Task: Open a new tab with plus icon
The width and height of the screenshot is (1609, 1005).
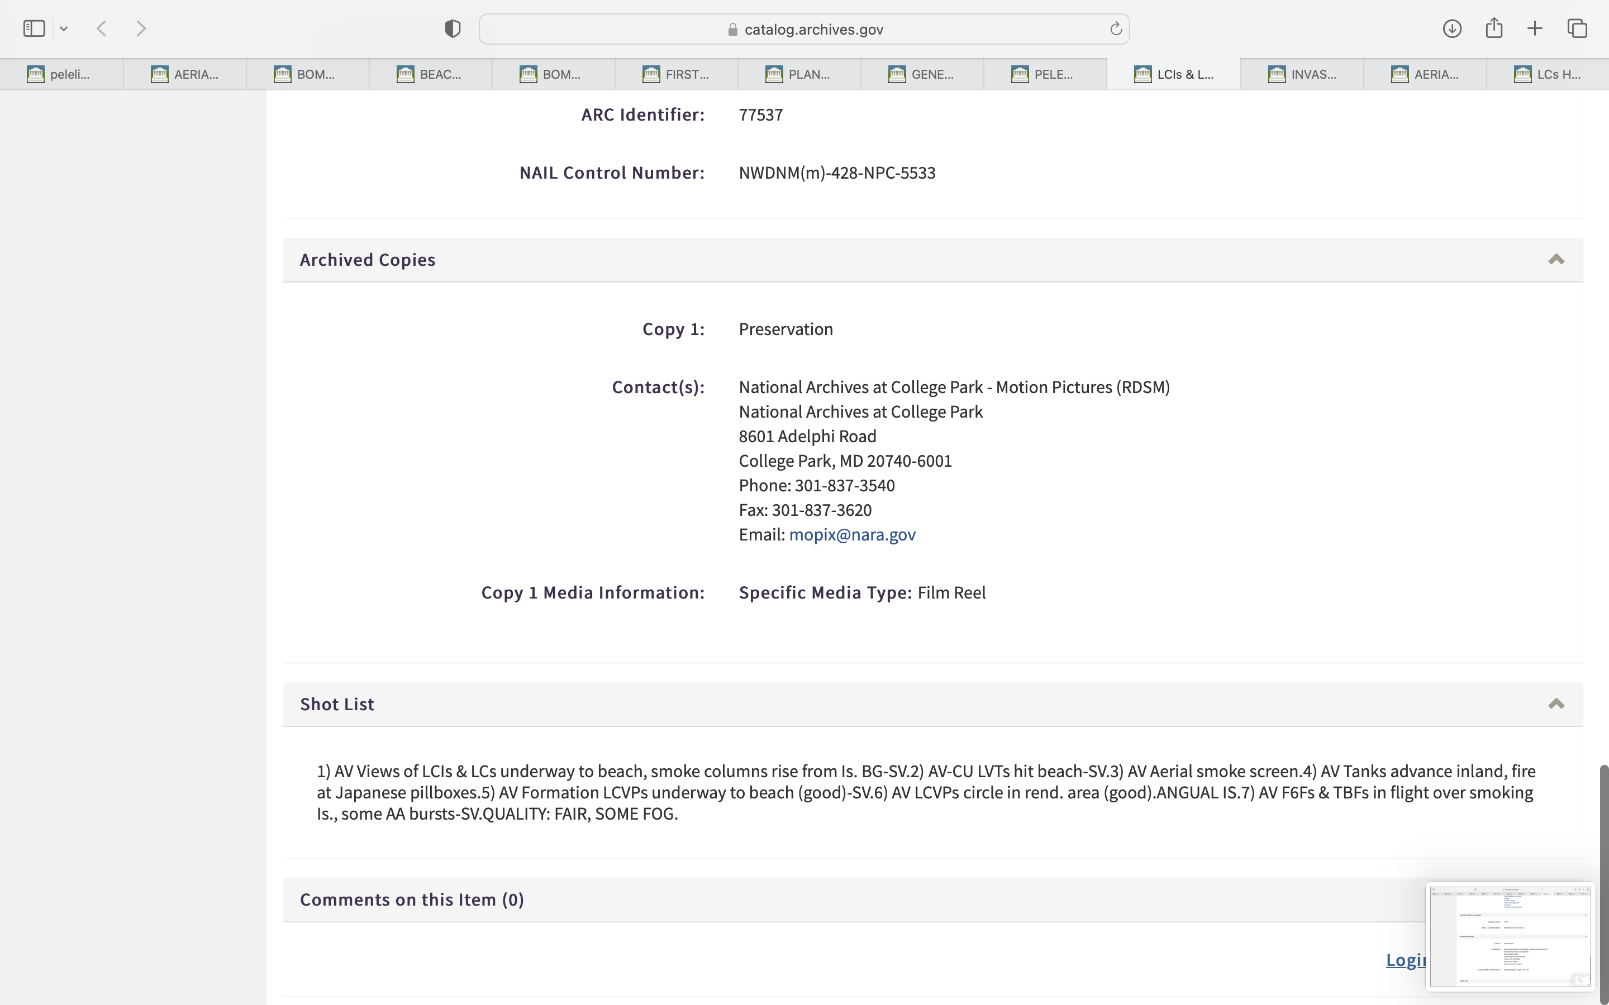Action: 1535,28
